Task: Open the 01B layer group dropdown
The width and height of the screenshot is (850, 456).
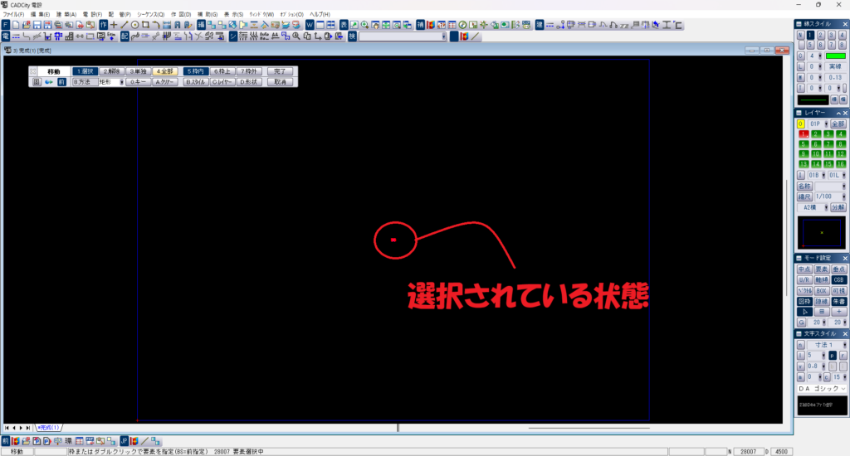Action: [x=817, y=176]
